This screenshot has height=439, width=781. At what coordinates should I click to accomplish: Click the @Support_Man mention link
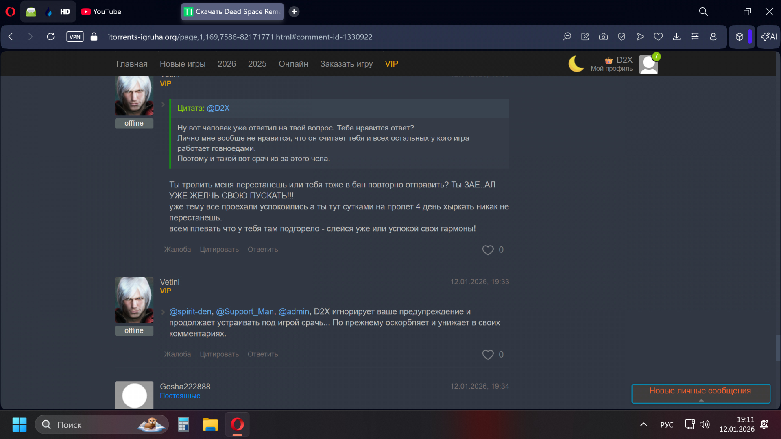click(x=244, y=311)
